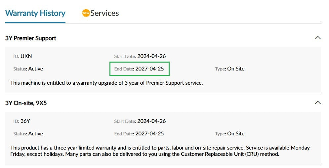Open the Services tab
The image size is (329, 168).
coord(104,13)
